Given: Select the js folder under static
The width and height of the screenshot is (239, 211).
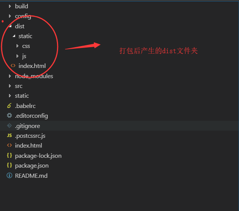Looking at the screenshot, I should (x=24, y=56).
